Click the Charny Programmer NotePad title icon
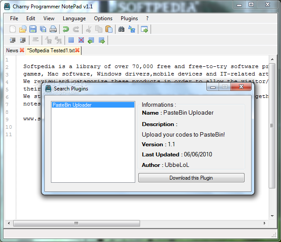 coord(7,7)
